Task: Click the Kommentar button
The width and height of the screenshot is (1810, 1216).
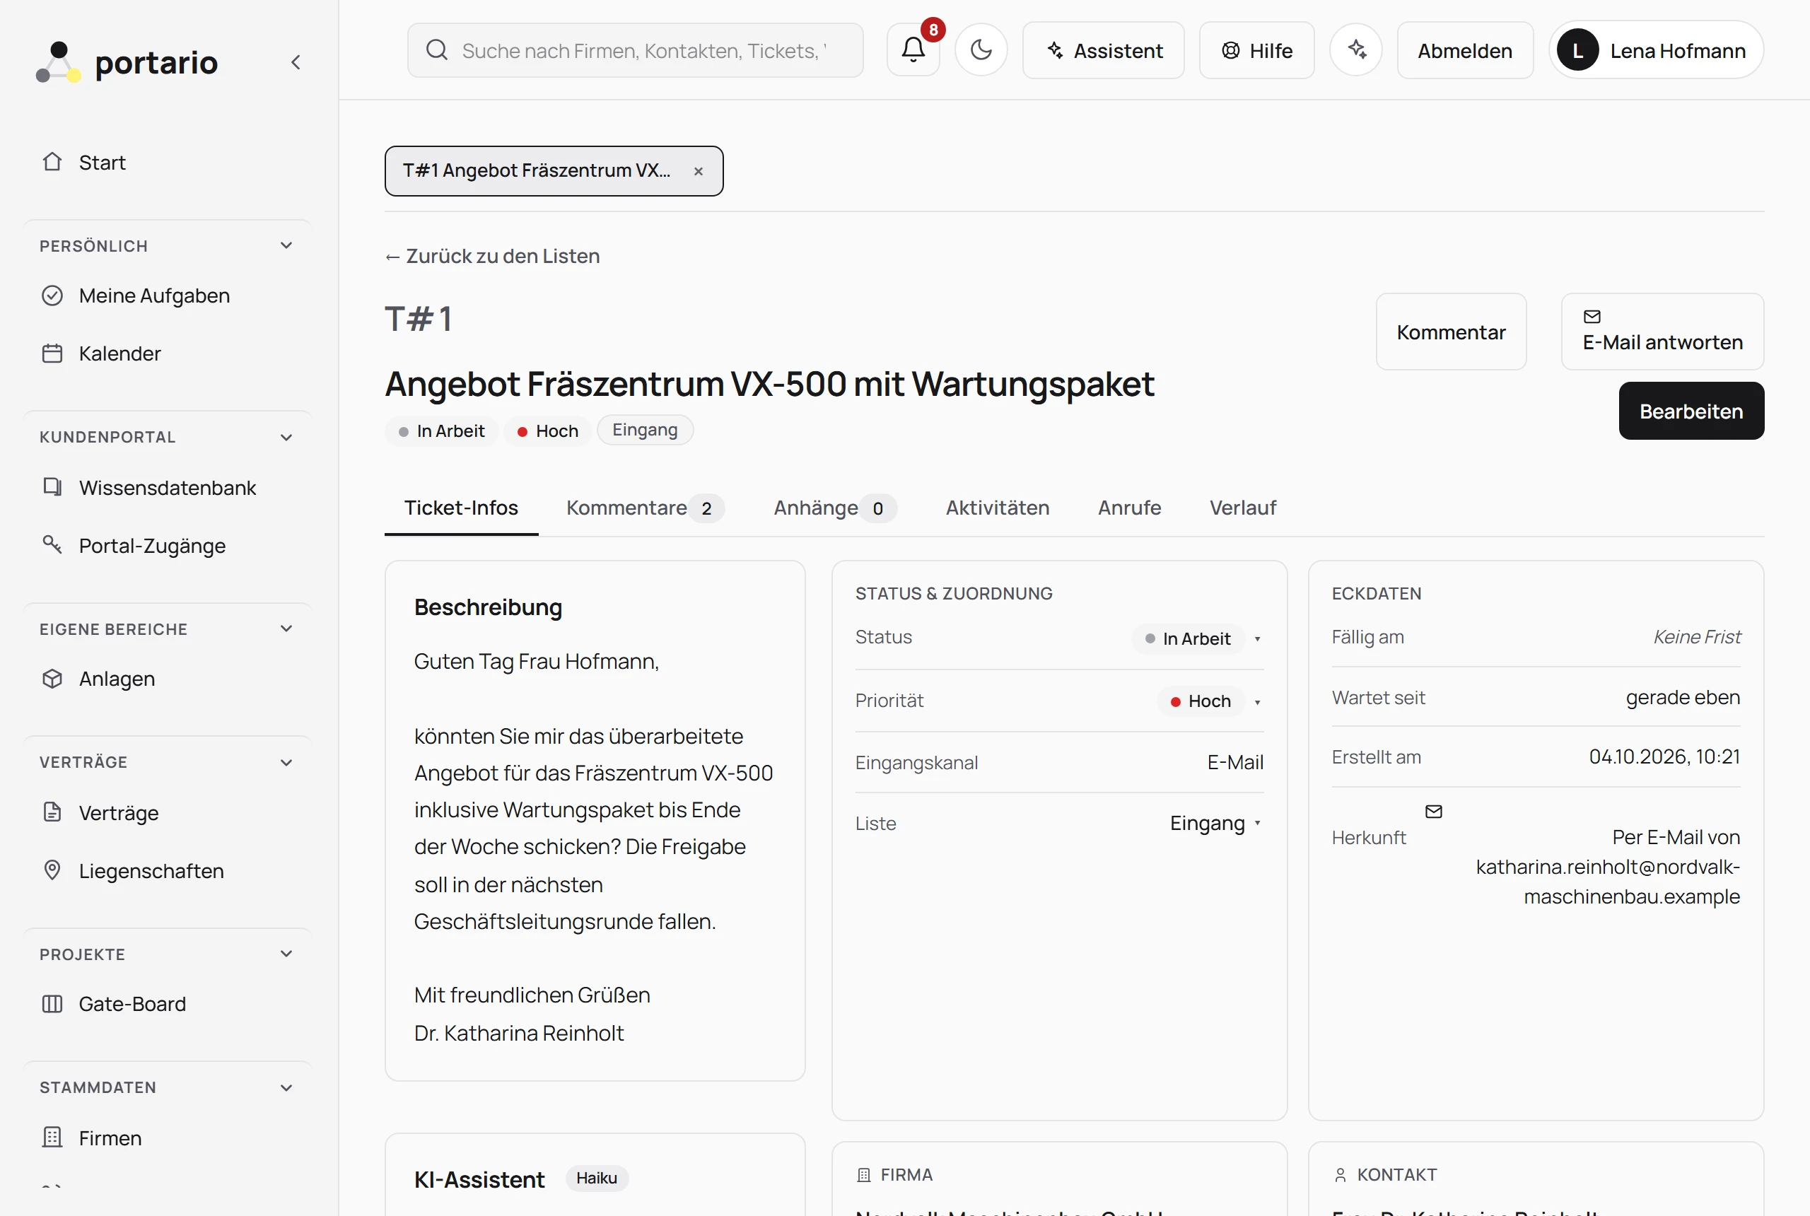Action: (1450, 332)
